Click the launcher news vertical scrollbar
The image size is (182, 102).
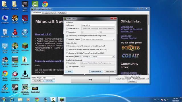(x=148, y=45)
